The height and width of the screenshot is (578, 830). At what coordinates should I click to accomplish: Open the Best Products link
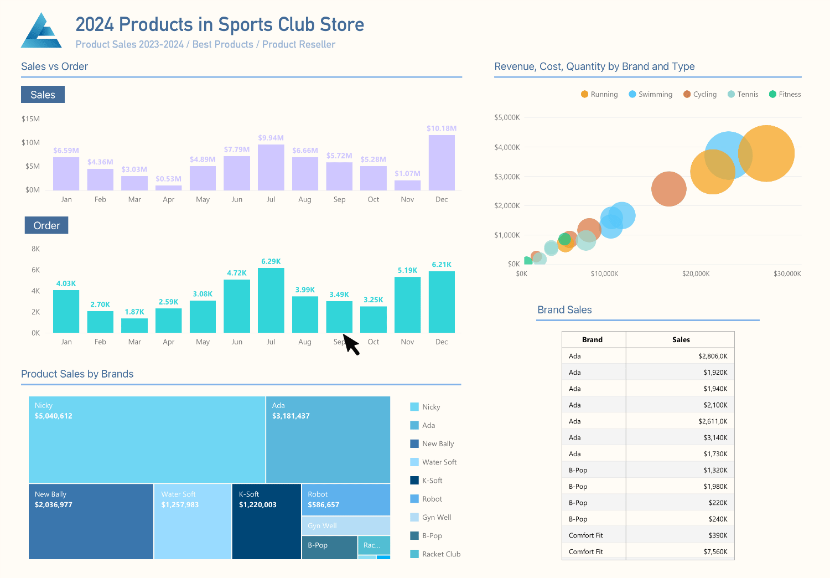click(x=222, y=44)
